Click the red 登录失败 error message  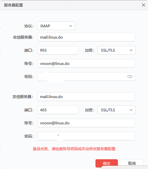74,149
